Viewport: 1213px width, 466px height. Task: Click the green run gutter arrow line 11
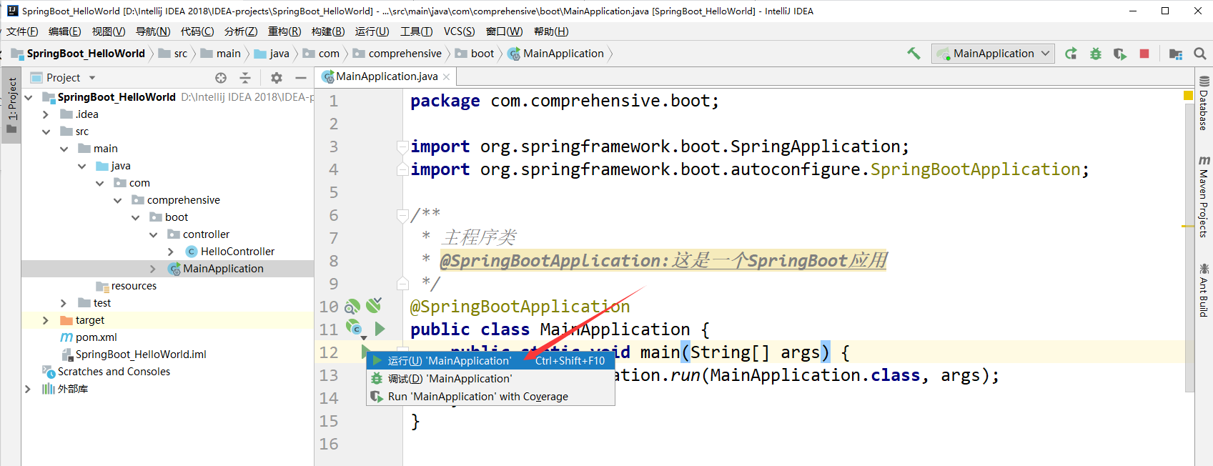[x=380, y=329]
